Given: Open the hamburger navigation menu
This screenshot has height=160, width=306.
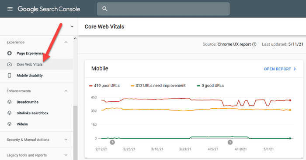Looking at the screenshot, I should coord(10,9).
